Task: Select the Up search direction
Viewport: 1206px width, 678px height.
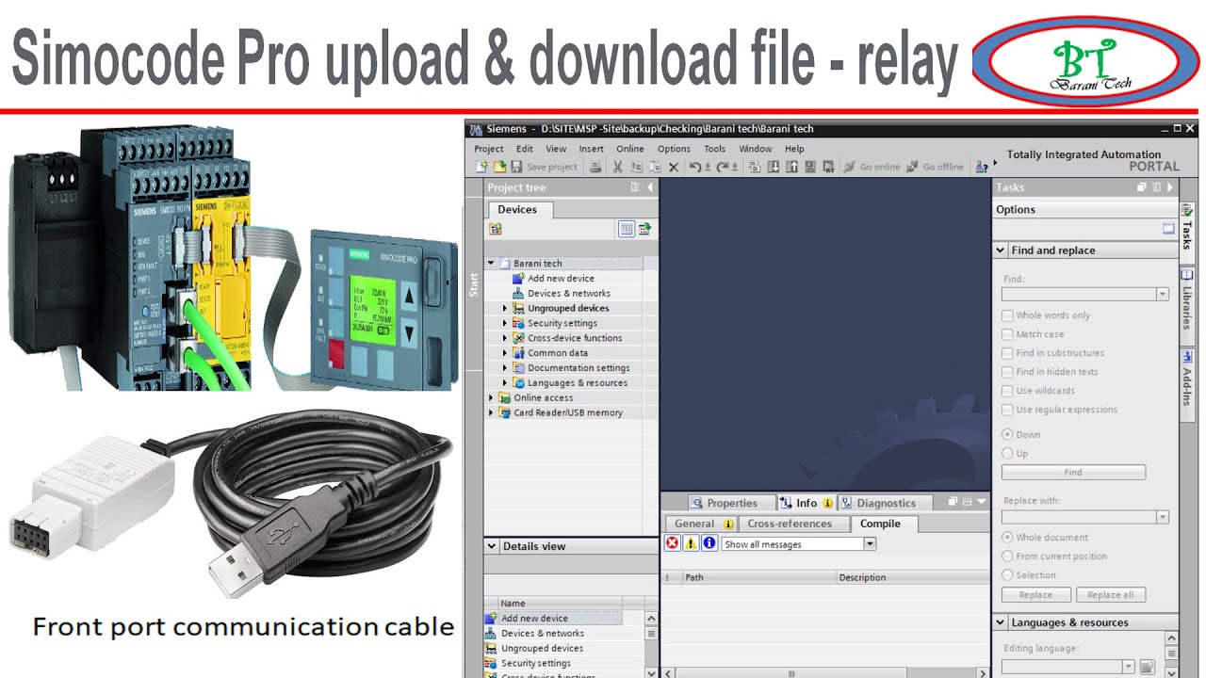Action: pyautogui.click(x=1008, y=453)
